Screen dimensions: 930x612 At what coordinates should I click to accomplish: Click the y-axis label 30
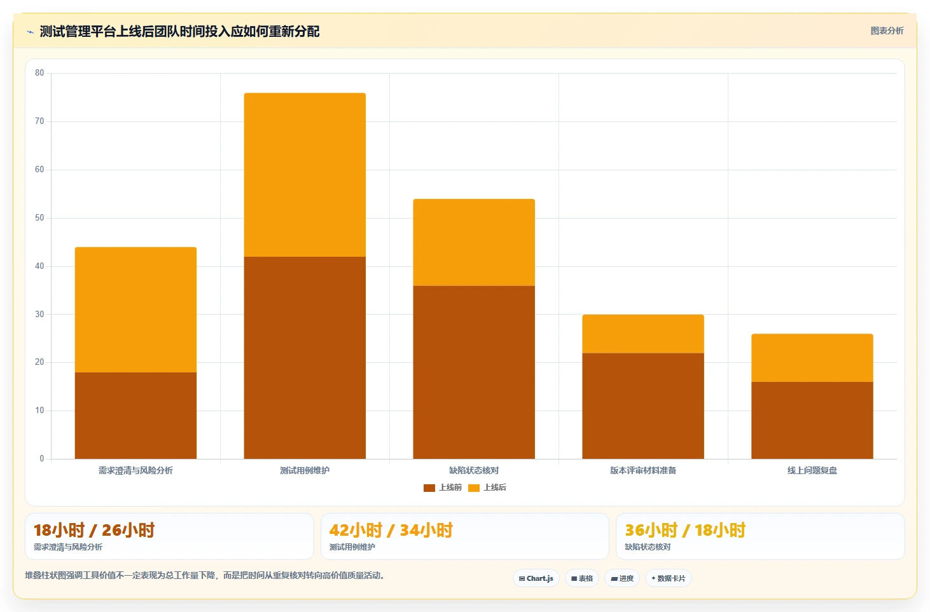pos(39,315)
